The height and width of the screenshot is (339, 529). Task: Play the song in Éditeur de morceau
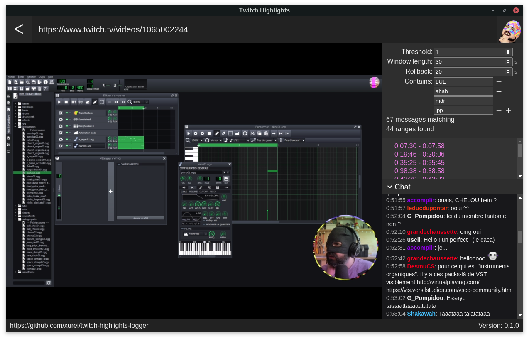[59, 102]
